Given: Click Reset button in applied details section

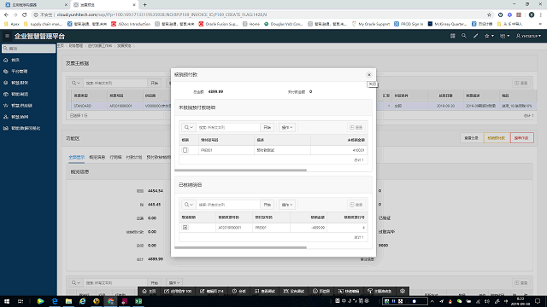Looking at the screenshot, I should [356, 205].
